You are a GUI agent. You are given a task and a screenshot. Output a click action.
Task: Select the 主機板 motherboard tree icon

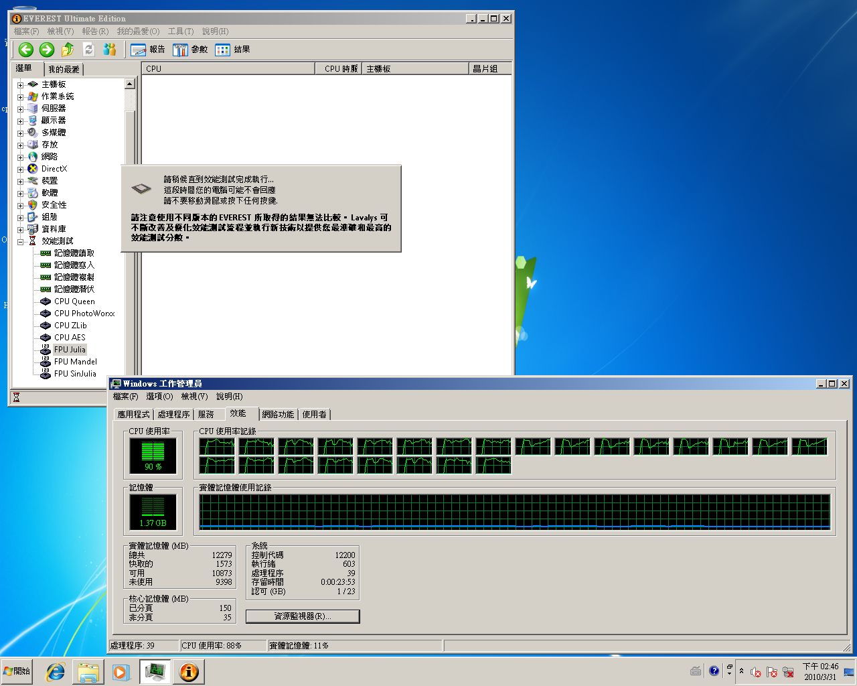(x=33, y=84)
